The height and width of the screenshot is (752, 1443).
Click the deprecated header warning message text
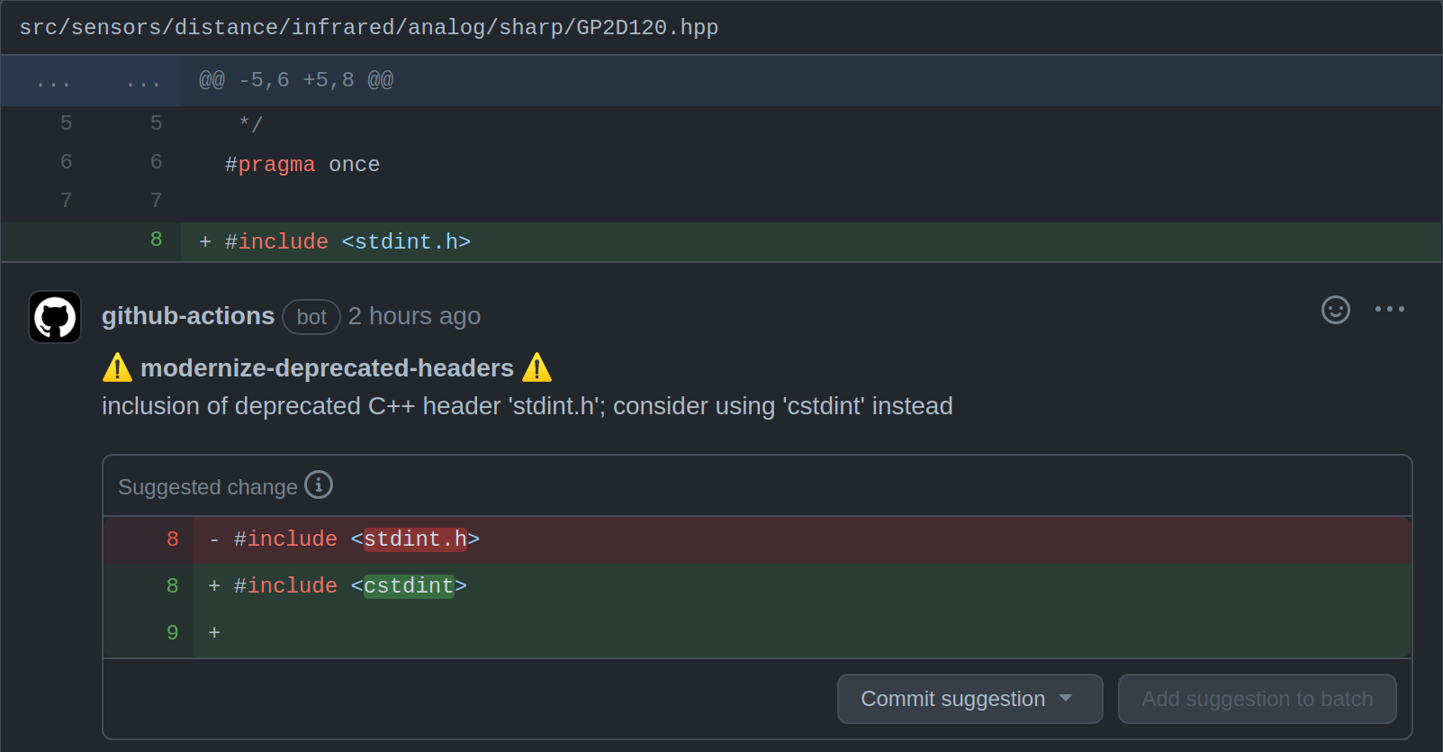tap(527, 406)
